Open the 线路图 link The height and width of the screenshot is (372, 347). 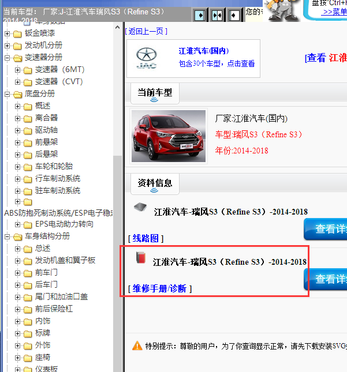pyautogui.click(x=145, y=238)
